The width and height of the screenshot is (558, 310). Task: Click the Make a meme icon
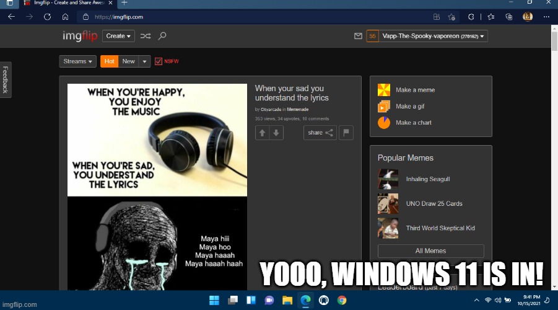[383, 90]
